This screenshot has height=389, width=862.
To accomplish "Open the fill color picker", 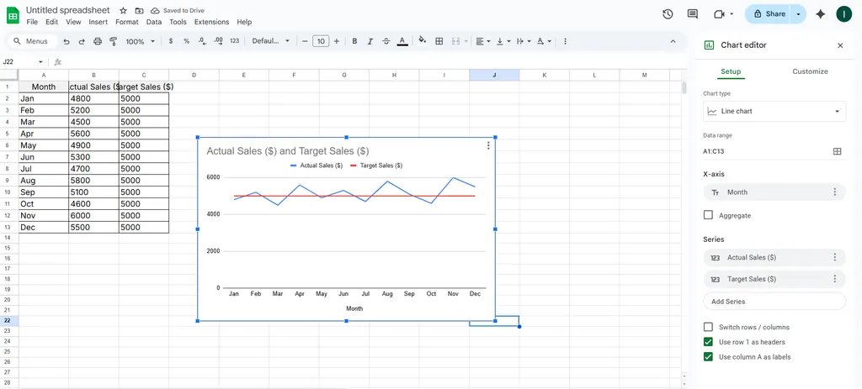I will click(423, 41).
